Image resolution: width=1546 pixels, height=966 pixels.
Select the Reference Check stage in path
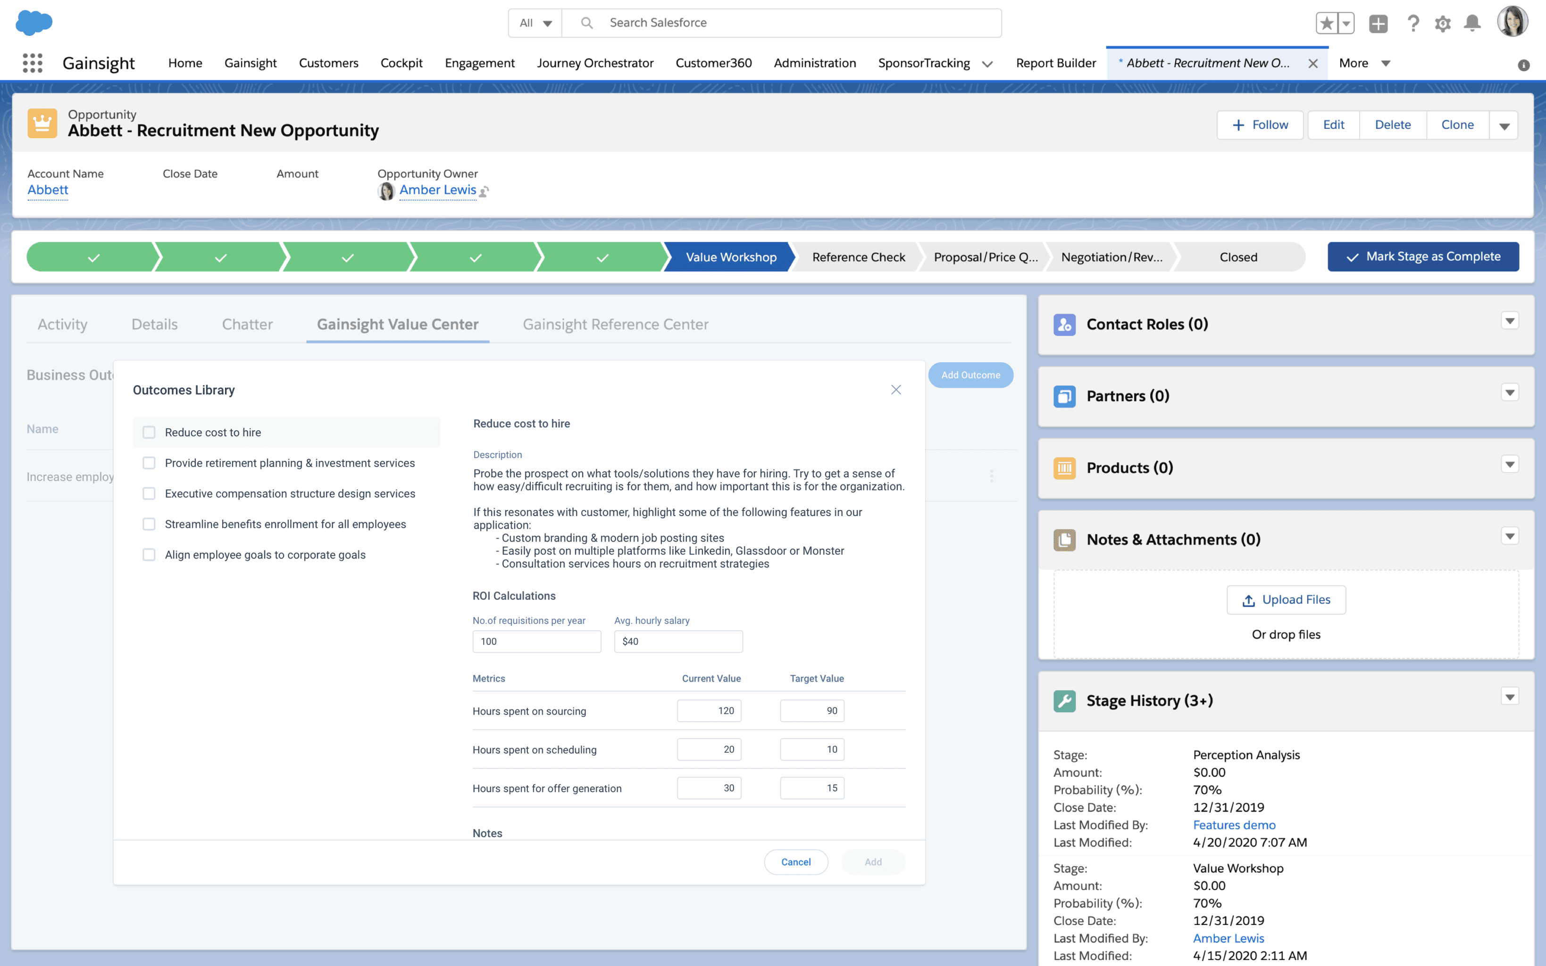[858, 257]
